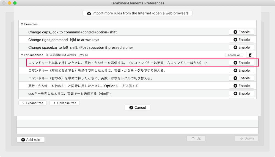Screen dimensions: 275x157
Task: Click the green maximize window button
Action: click(15, 3)
